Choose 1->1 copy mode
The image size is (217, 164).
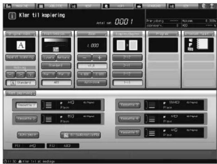tap(127, 83)
